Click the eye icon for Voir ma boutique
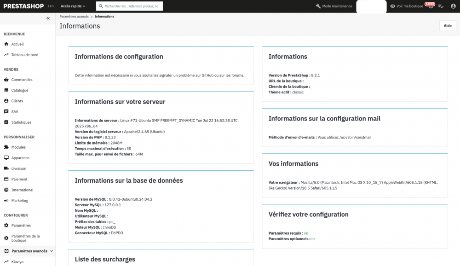Image resolution: width=460 pixels, height=266 pixels. pyautogui.click(x=392, y=6)
